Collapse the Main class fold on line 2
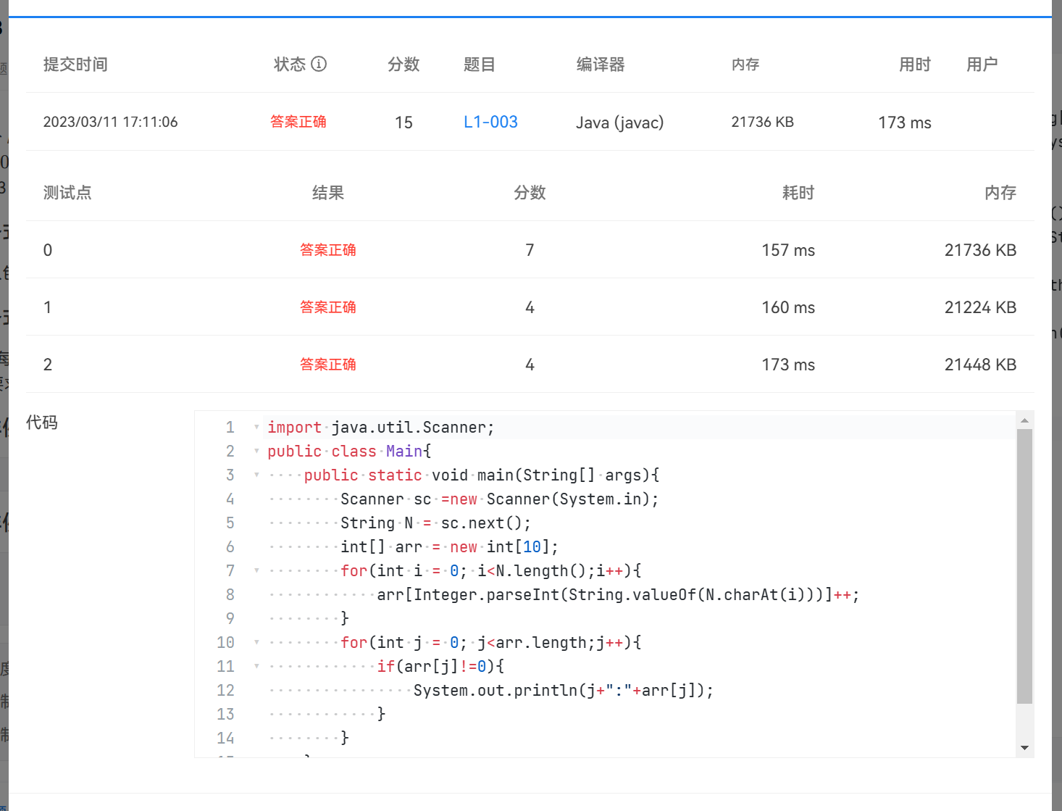The image size is (1062, 811). (x=256, y=451)
